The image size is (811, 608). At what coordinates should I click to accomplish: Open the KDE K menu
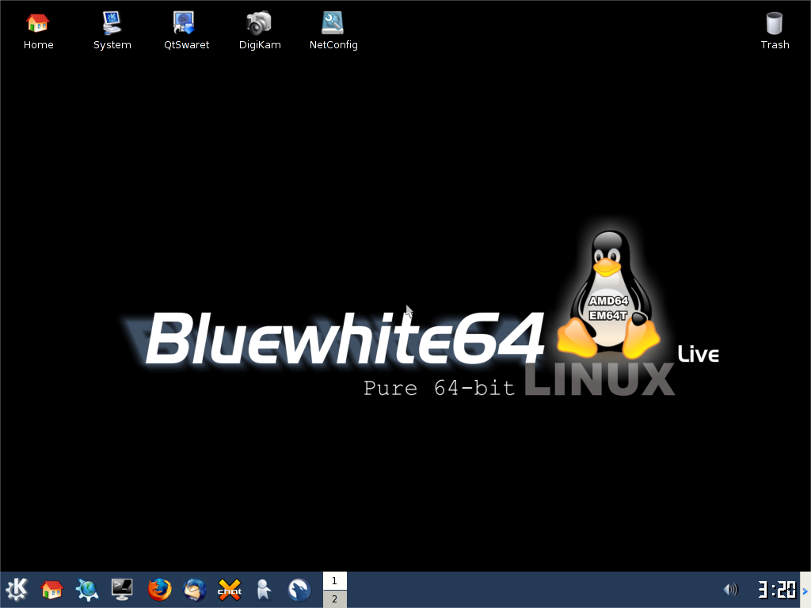17,589
